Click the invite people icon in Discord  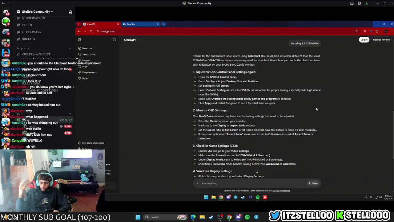pos(70,12)
